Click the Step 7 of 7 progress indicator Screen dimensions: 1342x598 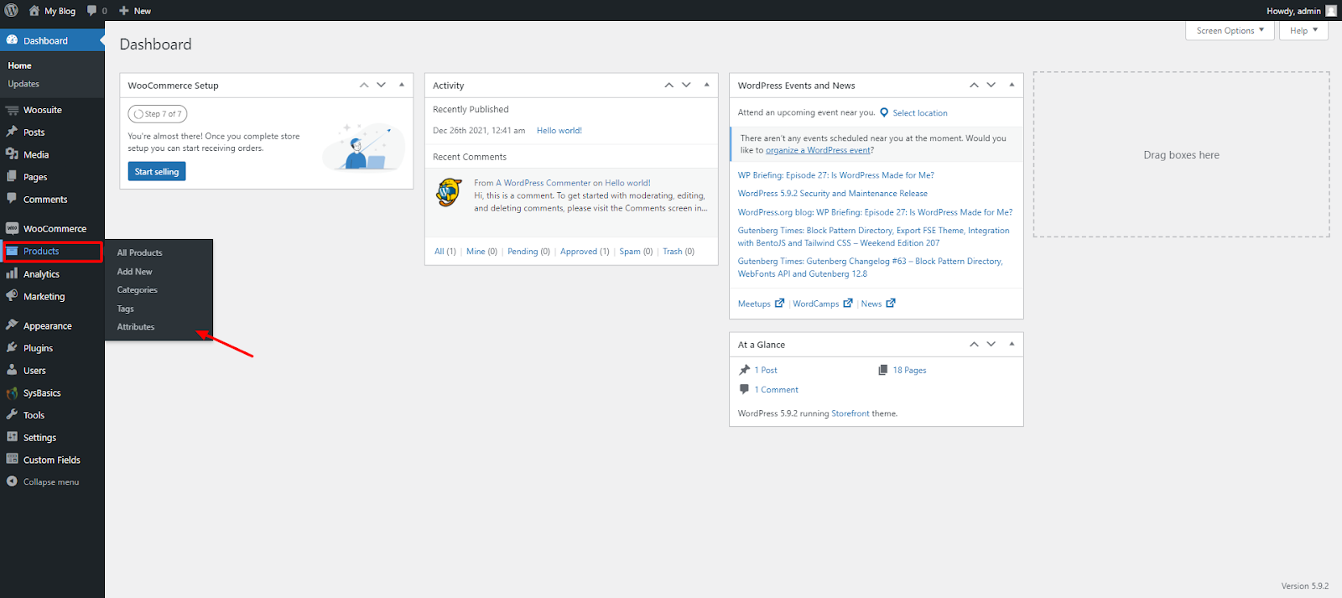(x=158, y=114)
